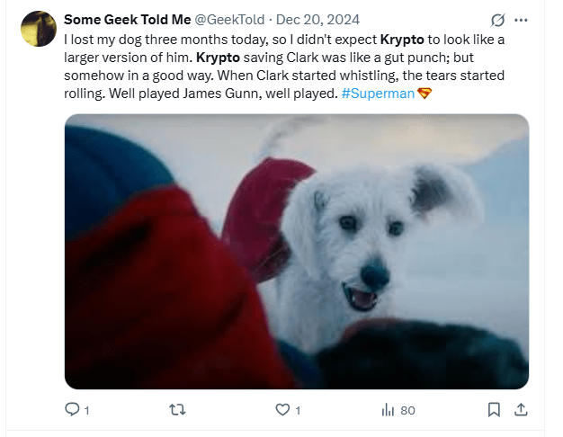Open the Grok action icon beside the date
This screenshot has height=437, width=563.
pyautogui.click(x=496, y=20)
